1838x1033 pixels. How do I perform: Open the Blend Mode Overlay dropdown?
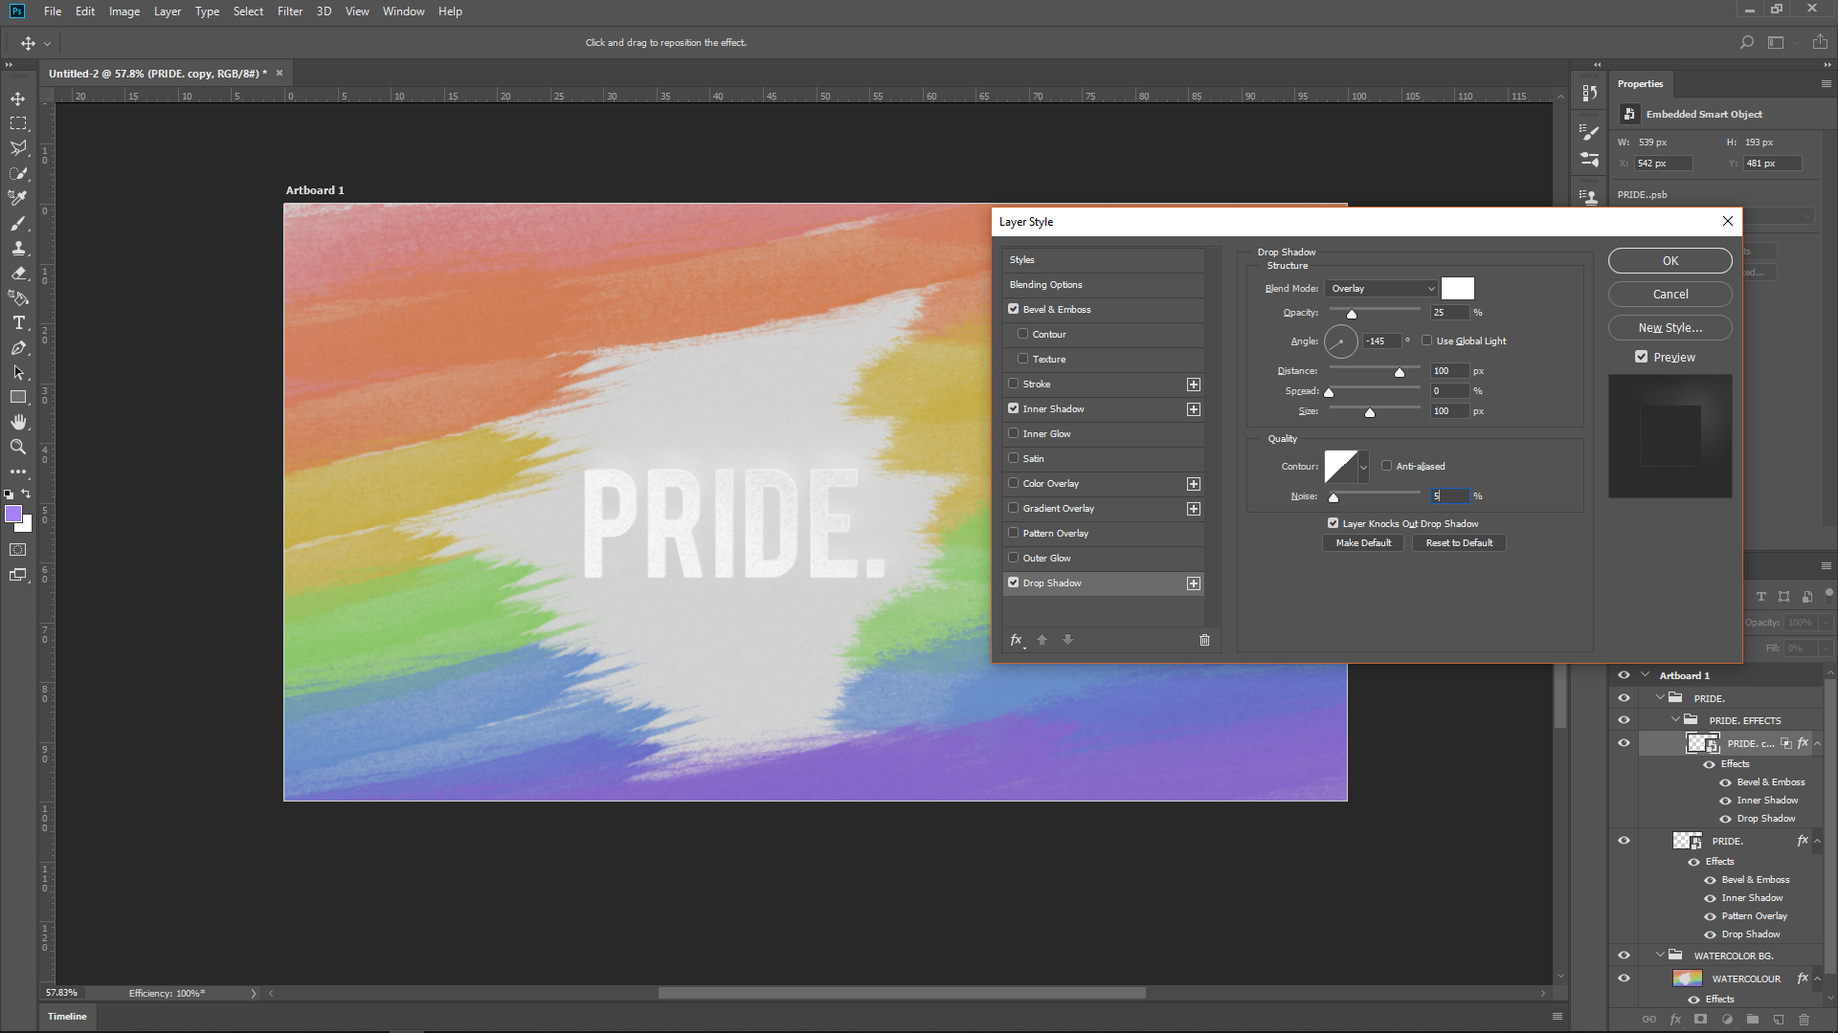[1381, 288]
